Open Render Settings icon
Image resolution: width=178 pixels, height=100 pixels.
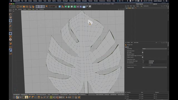(x=56, y=7)
